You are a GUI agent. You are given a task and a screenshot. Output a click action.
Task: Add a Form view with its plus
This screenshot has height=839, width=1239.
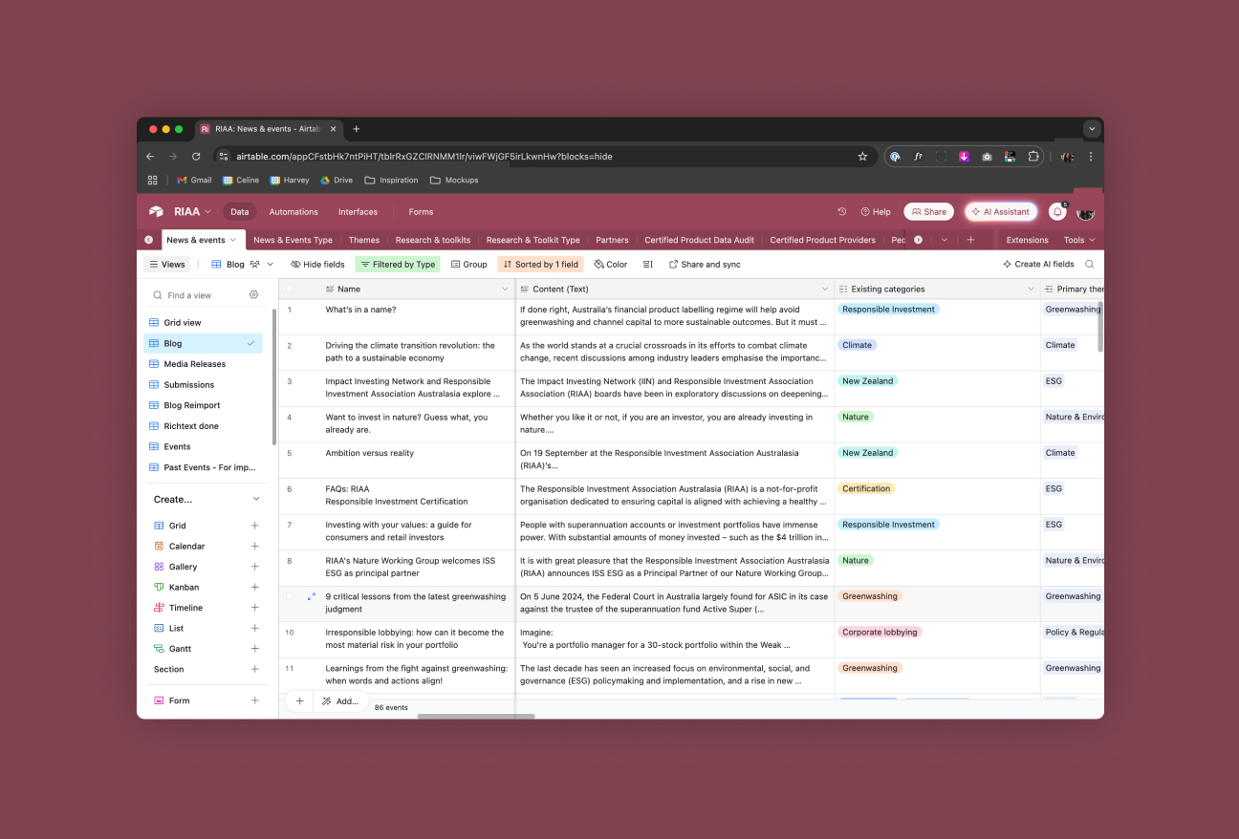pyautogui.click(x=254, y=700)
